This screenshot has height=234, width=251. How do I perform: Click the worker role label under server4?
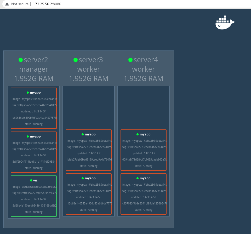pos(144,69)
